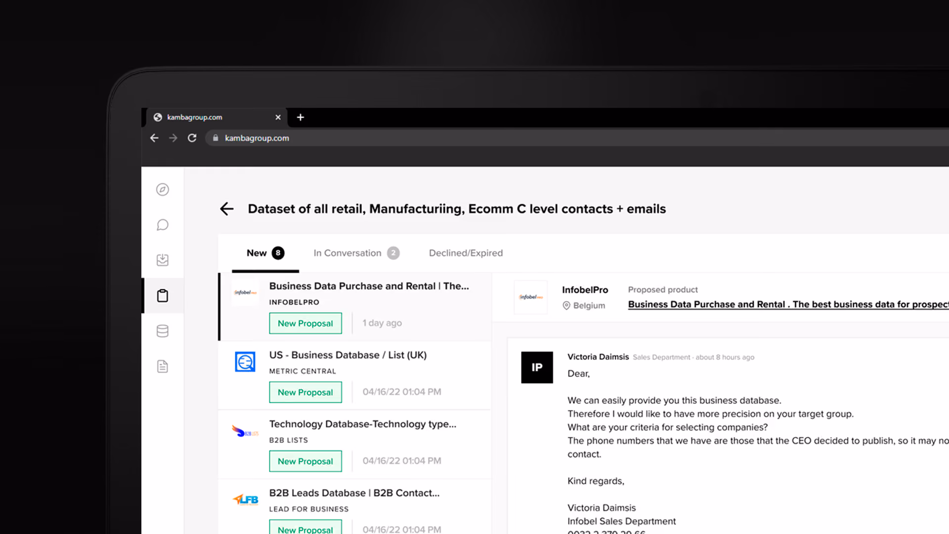Click the dataset title heading text
This screenshot has height=534, width=949.
[x=457, y=209]
